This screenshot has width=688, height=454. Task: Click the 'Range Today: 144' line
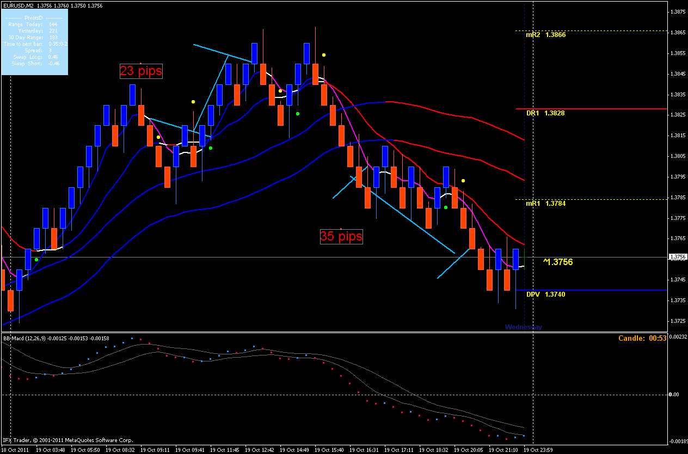click(33, 24)
